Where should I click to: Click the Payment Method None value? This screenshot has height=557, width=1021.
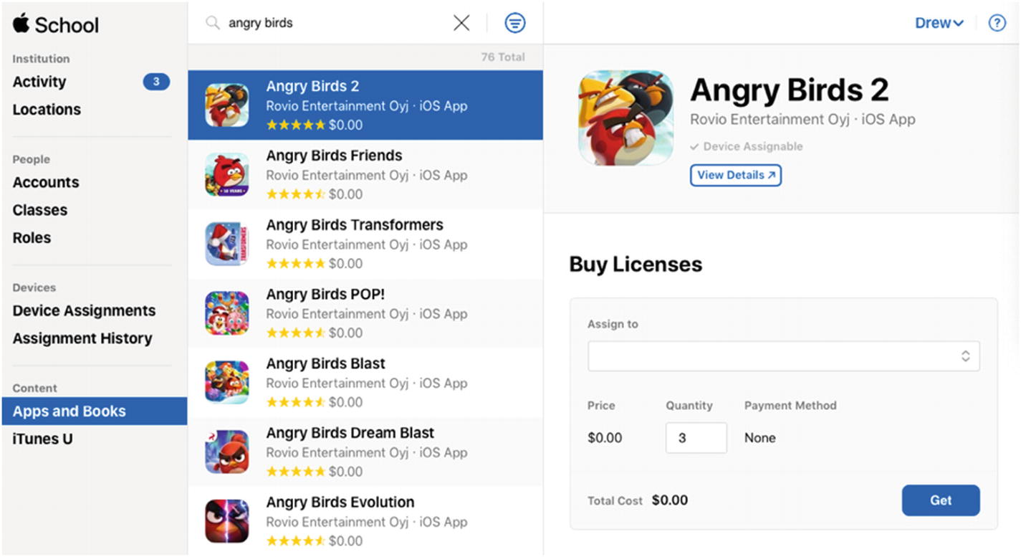760,438
